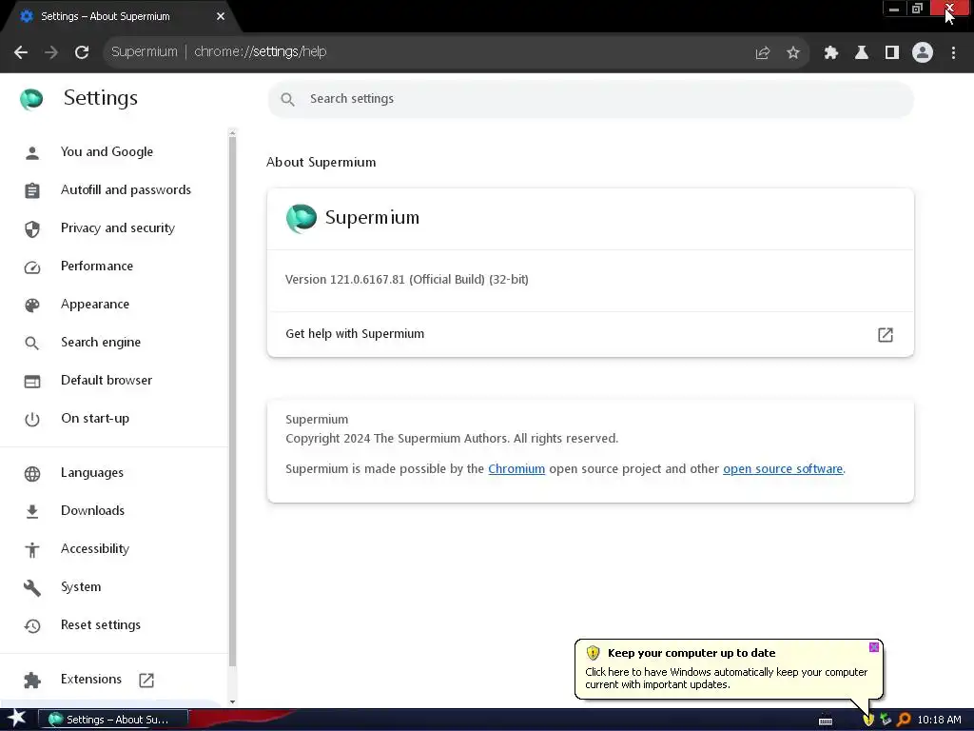
Task: Select Appearance in the sidebar
Action: click(x=95, y=304)
